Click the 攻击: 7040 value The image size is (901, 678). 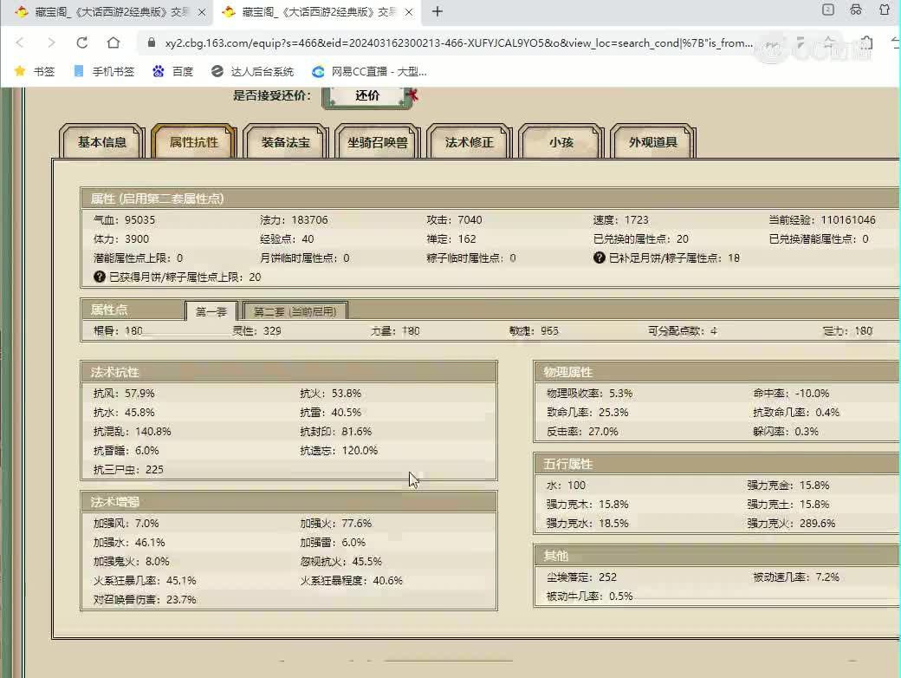pyautogui.click(x=454, y=219)
